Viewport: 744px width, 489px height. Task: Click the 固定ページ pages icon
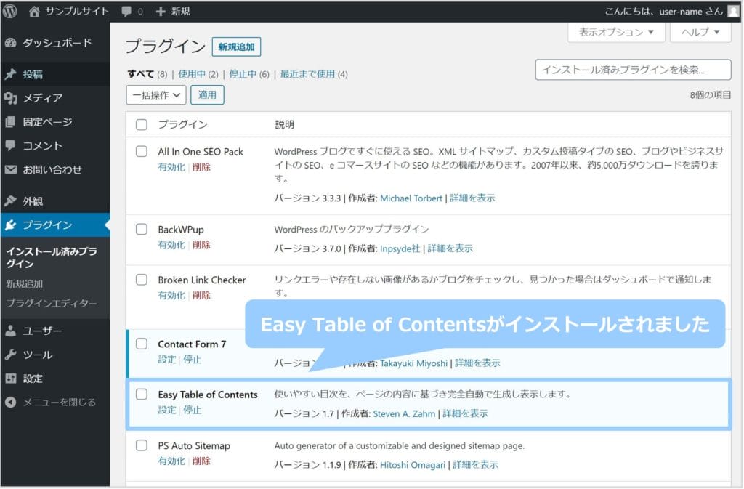pyautogui.click(x=10, y=122)
